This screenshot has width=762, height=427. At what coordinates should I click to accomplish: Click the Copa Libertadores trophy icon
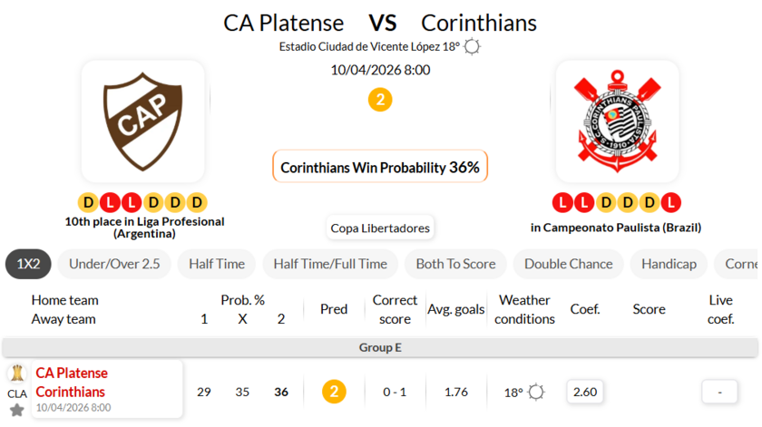16,373
